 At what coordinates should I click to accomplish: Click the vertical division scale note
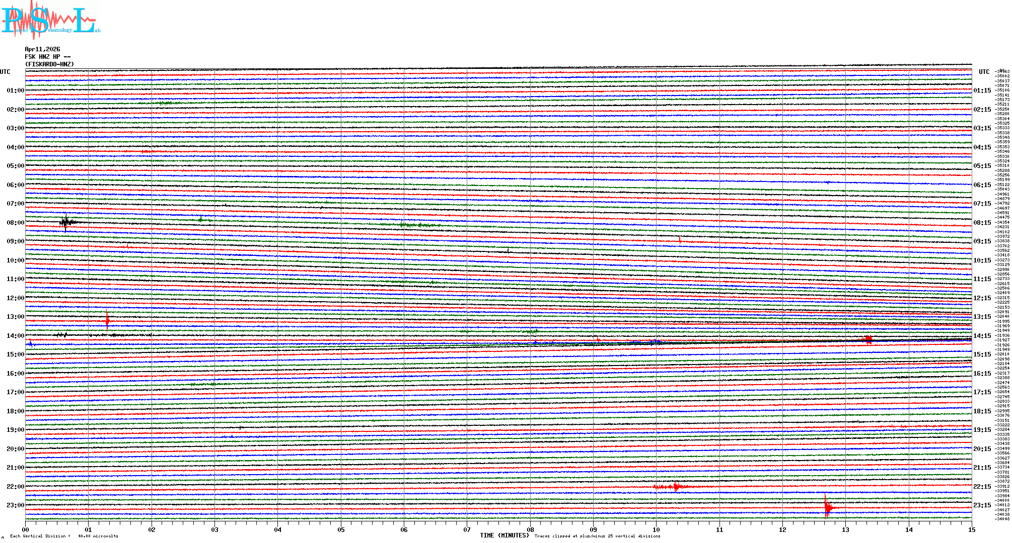[x=64, y=536]
